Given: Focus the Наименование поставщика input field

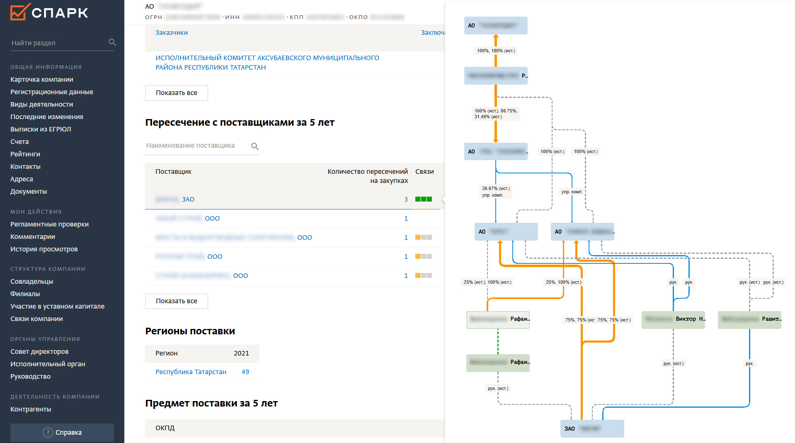Looking at the screenshot, I should tap(197, 146).
